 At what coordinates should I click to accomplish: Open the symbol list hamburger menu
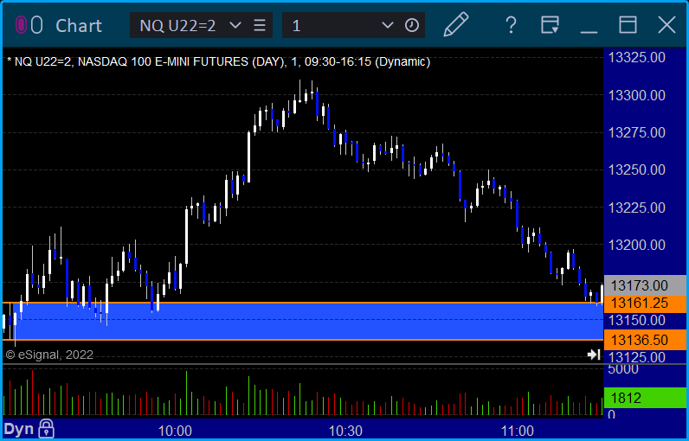tap(260, 25)
